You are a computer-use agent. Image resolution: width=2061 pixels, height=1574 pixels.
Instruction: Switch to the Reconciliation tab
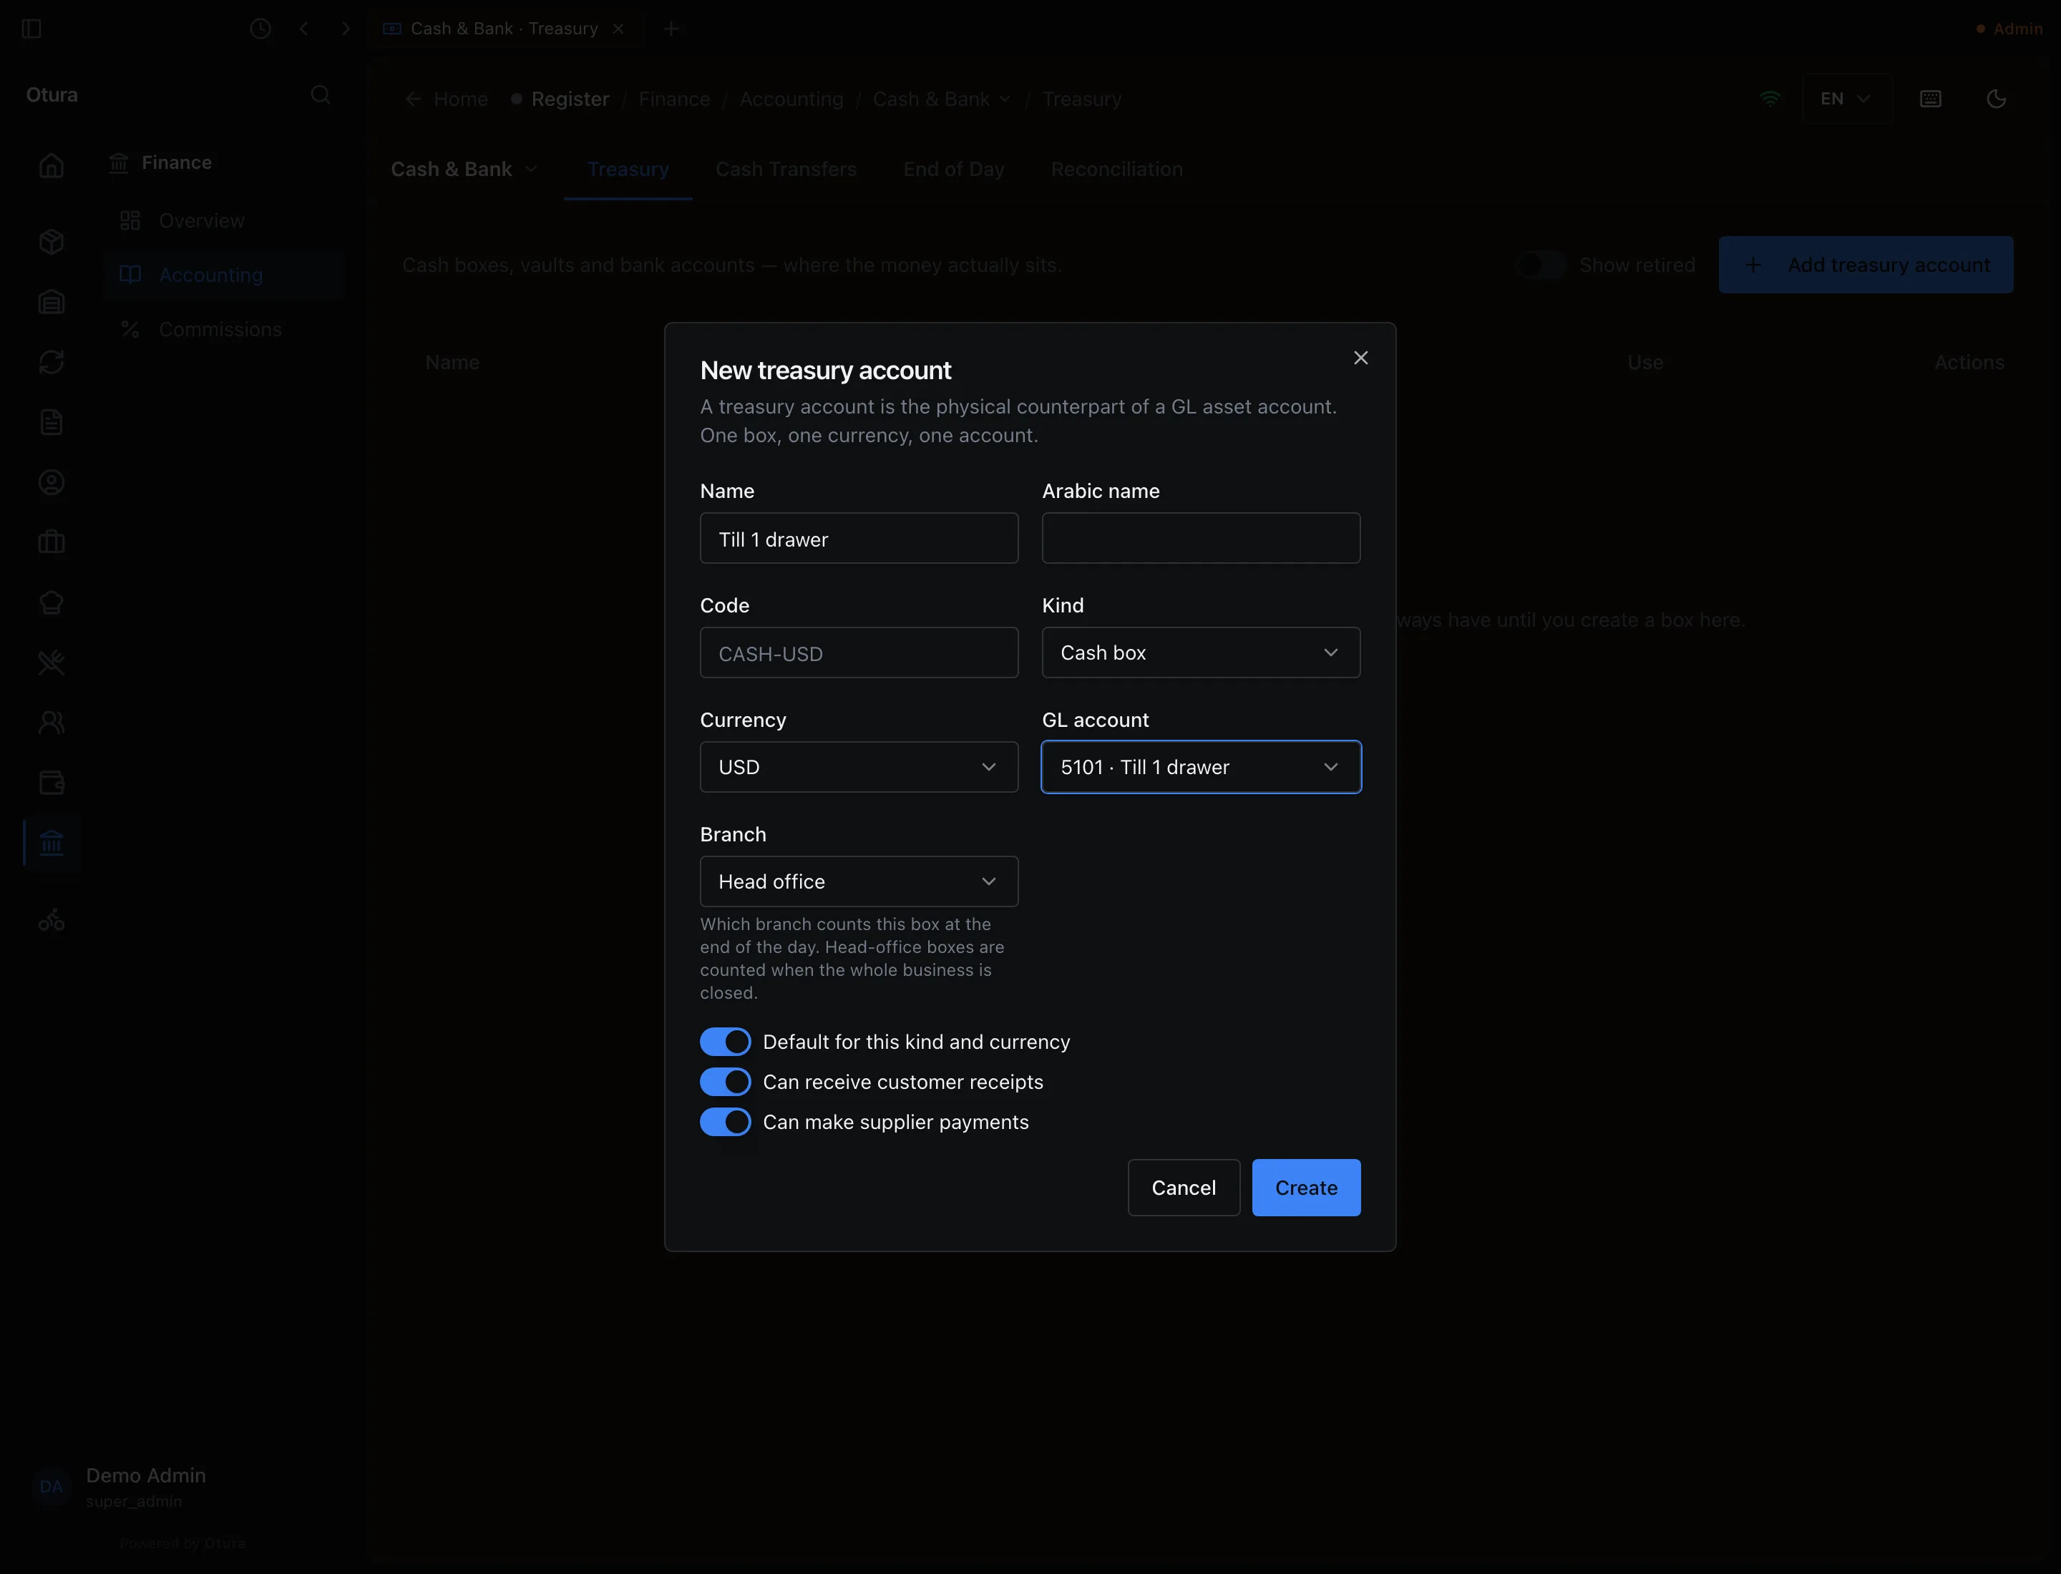1117,170
